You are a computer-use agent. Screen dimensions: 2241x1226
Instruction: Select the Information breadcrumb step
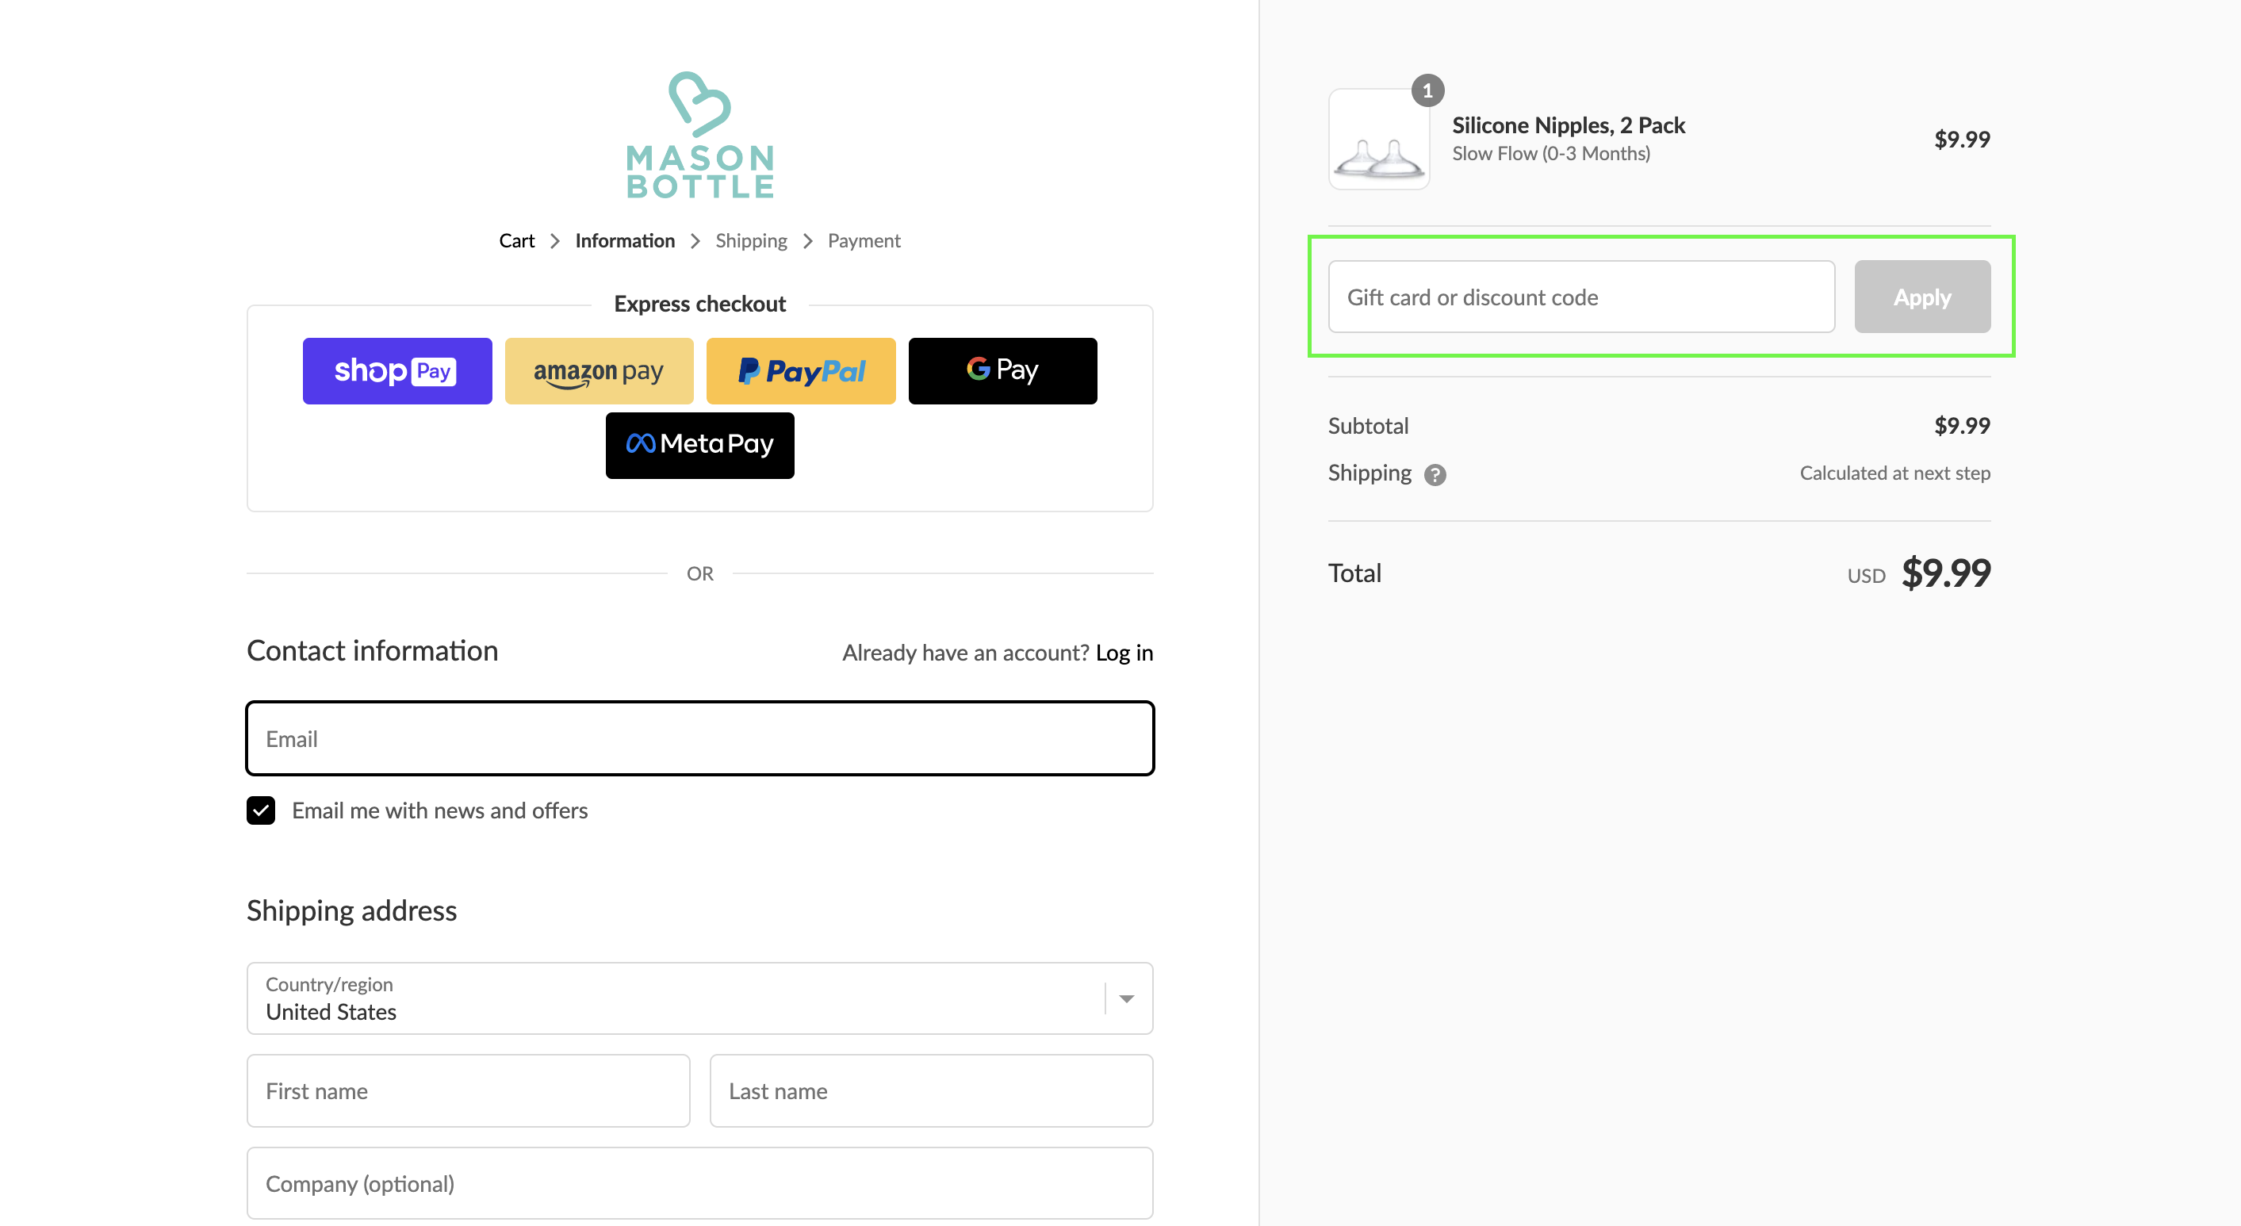pyautogui.click(x=625, y=241)
